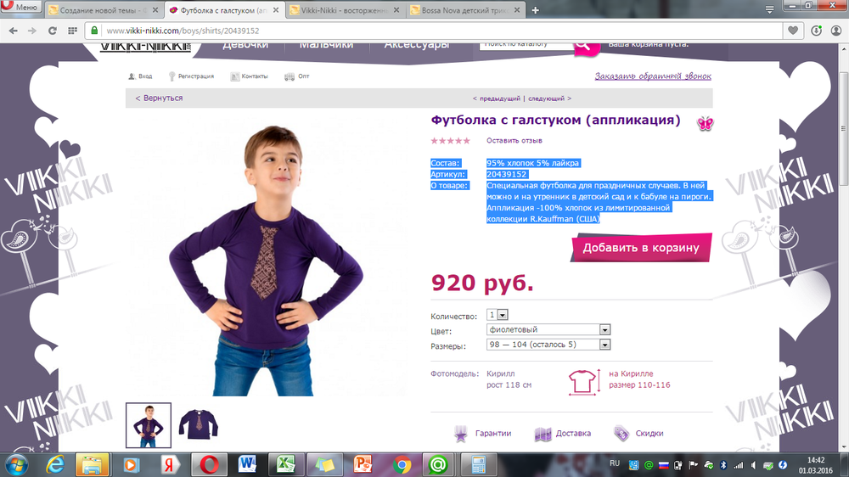
Task: Open Опт wholesale link
Action: click(296, 76)
